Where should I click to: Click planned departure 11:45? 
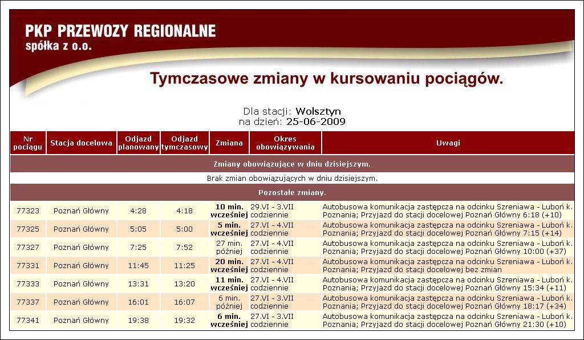click(139, 265)
